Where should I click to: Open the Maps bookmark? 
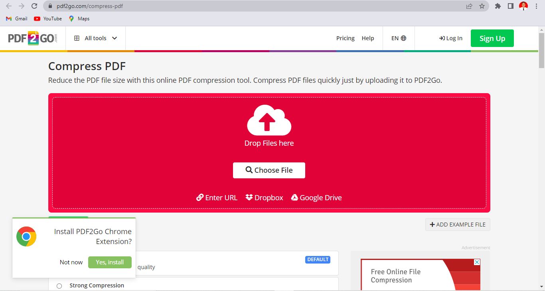click(x=79, y=19)
